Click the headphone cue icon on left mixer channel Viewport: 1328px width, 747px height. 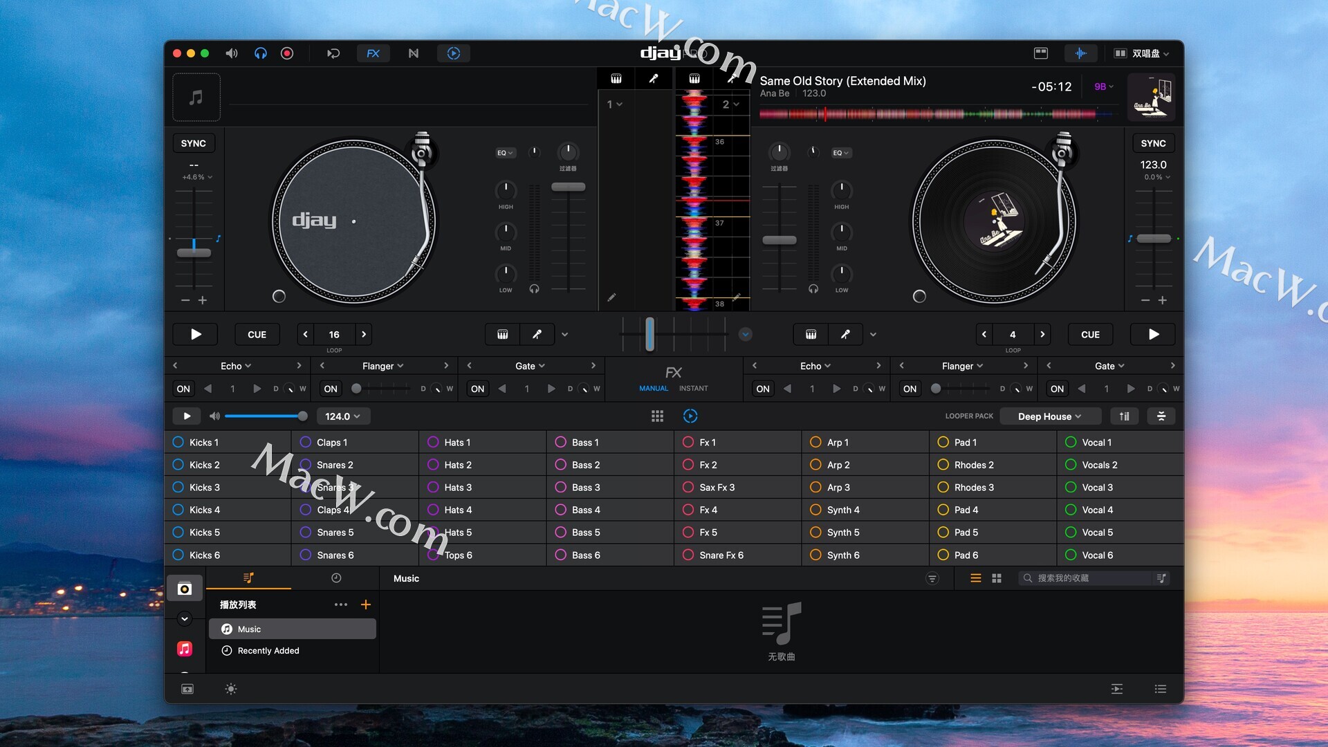pos(534,289)
